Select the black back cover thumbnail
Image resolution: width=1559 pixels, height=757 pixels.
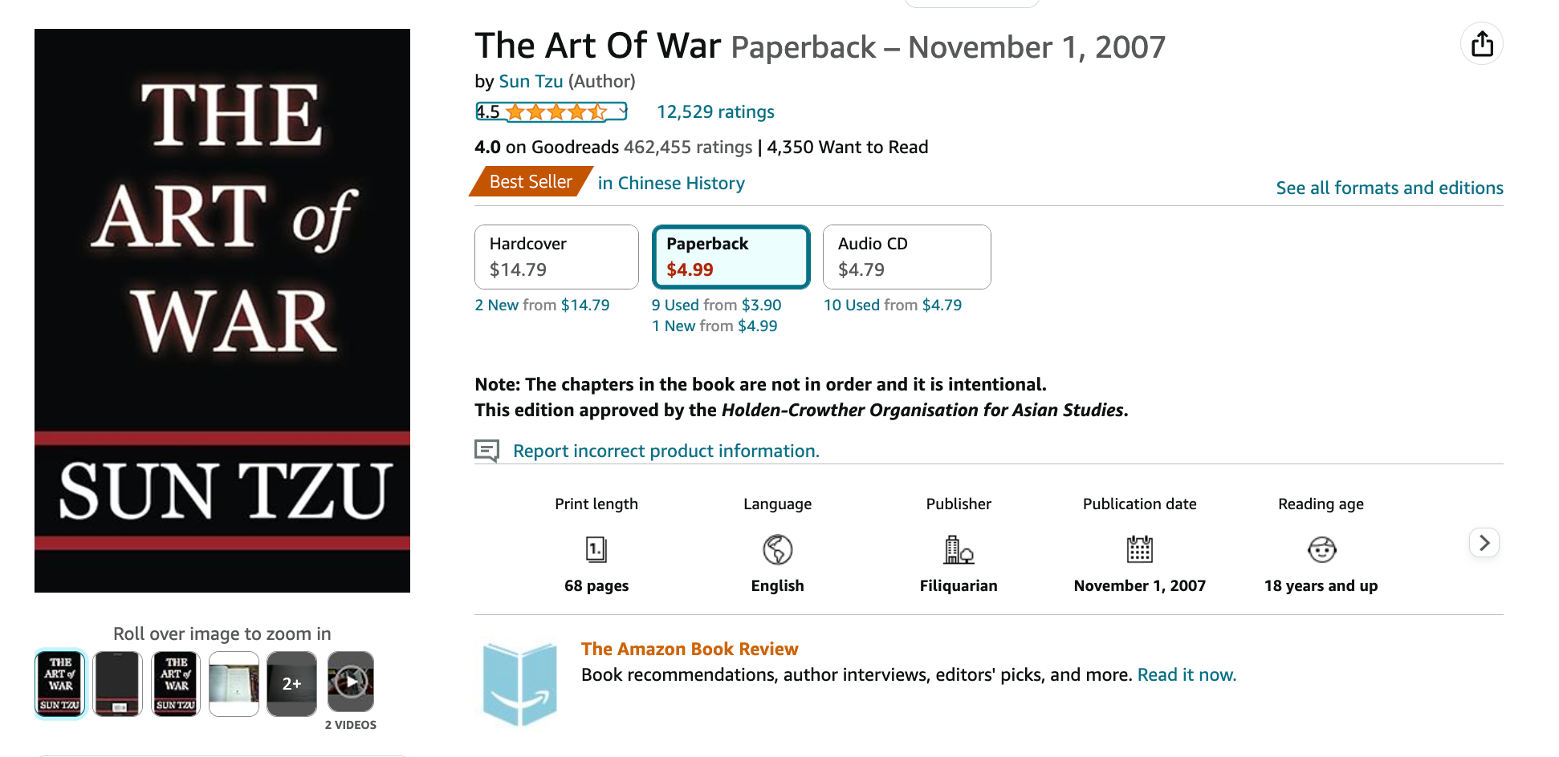[x=117, y=683]
